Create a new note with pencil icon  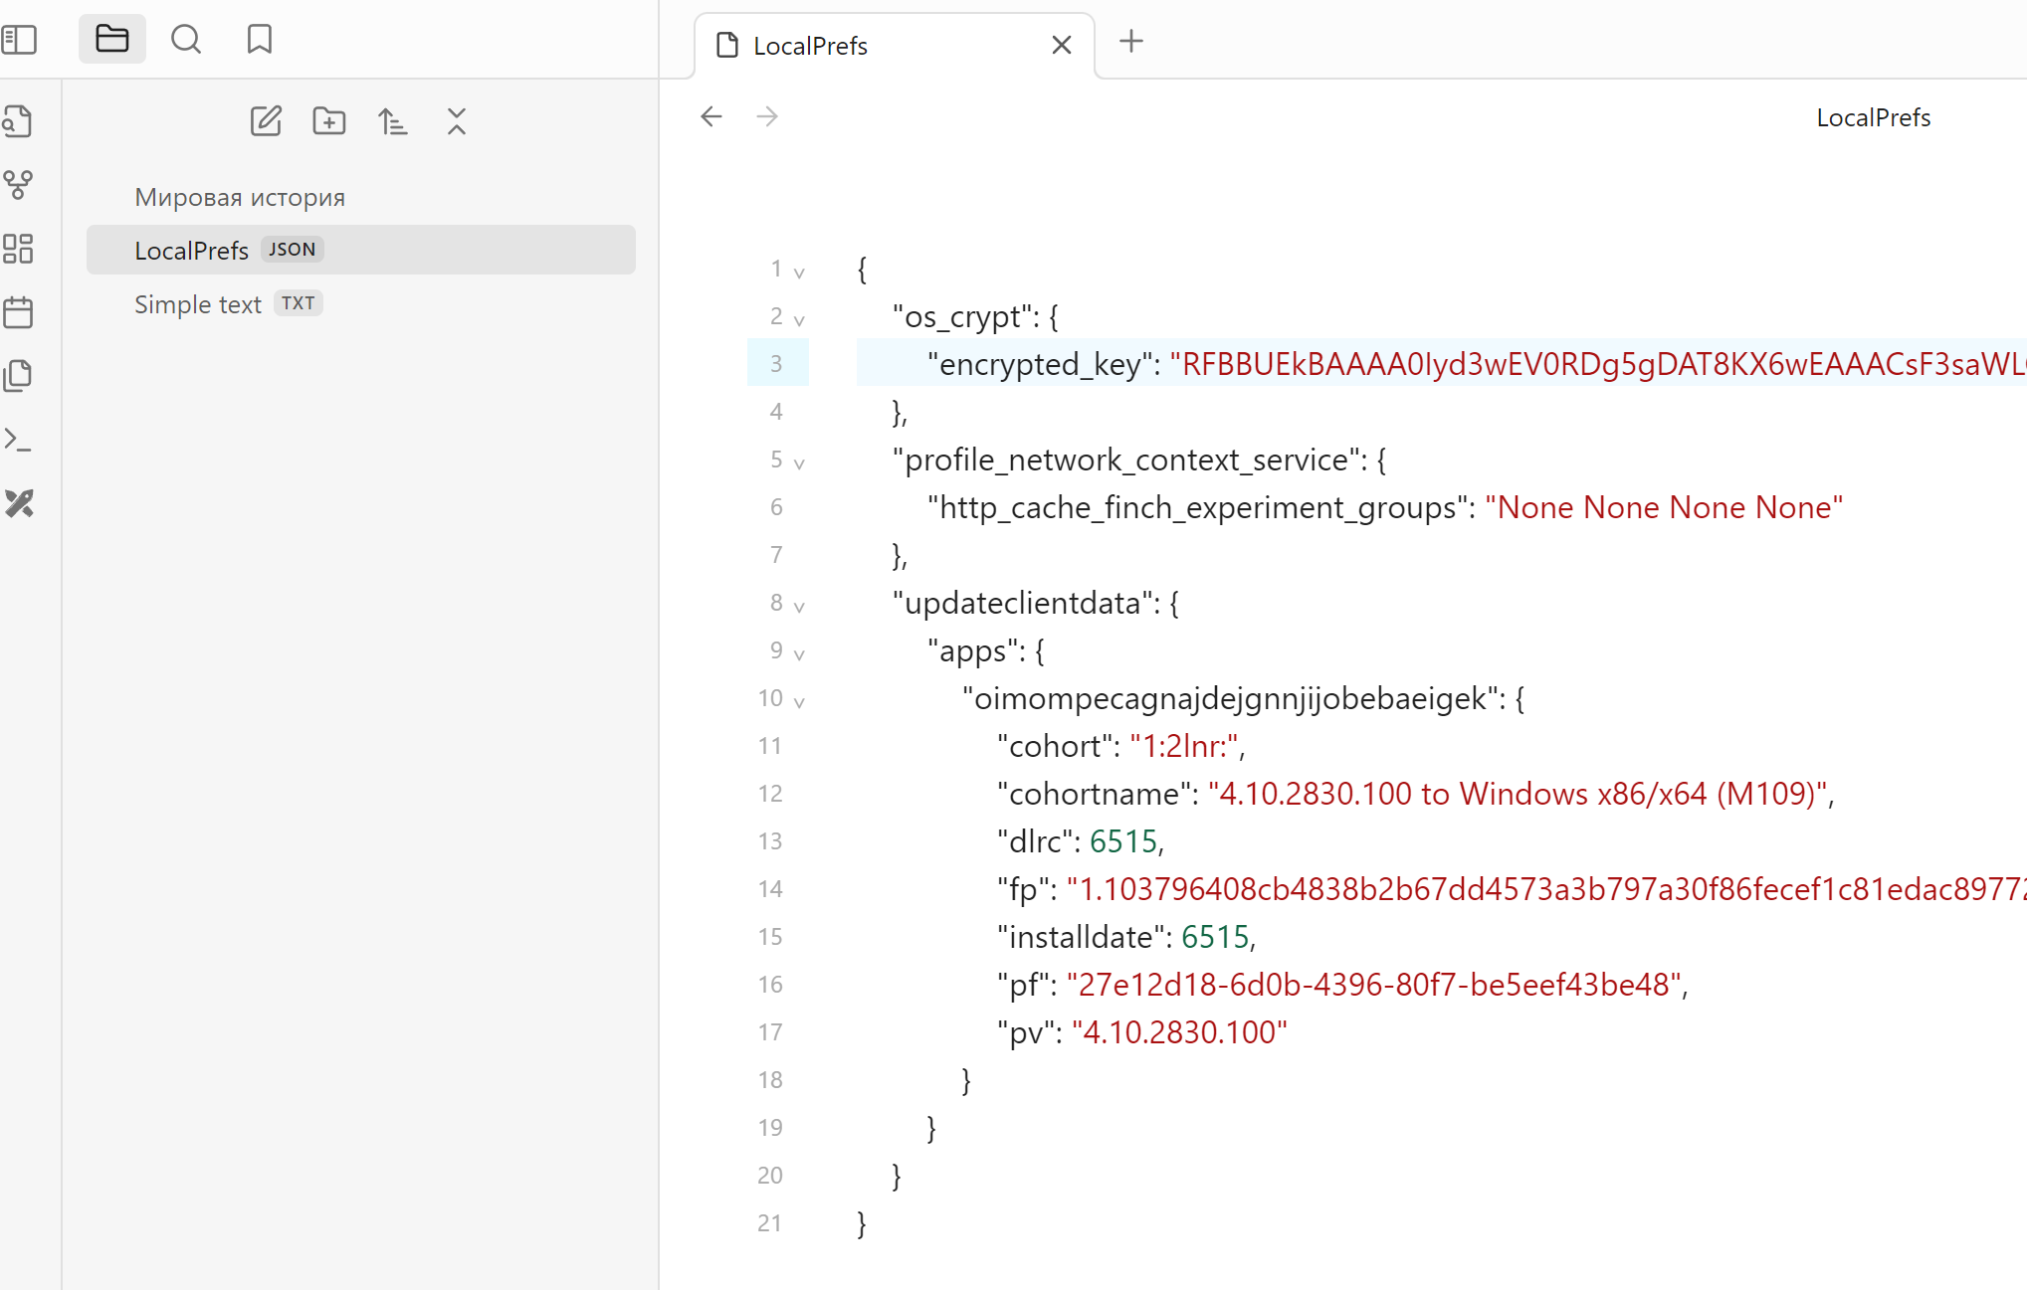pyautogui.click(x=266, y=121)
